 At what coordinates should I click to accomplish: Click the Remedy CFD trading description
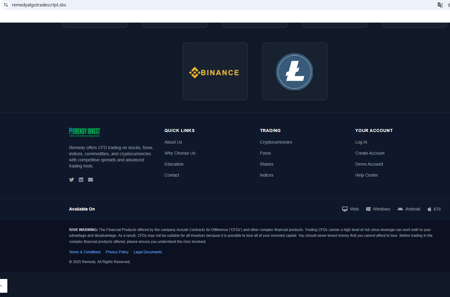(x=111, y=157)
